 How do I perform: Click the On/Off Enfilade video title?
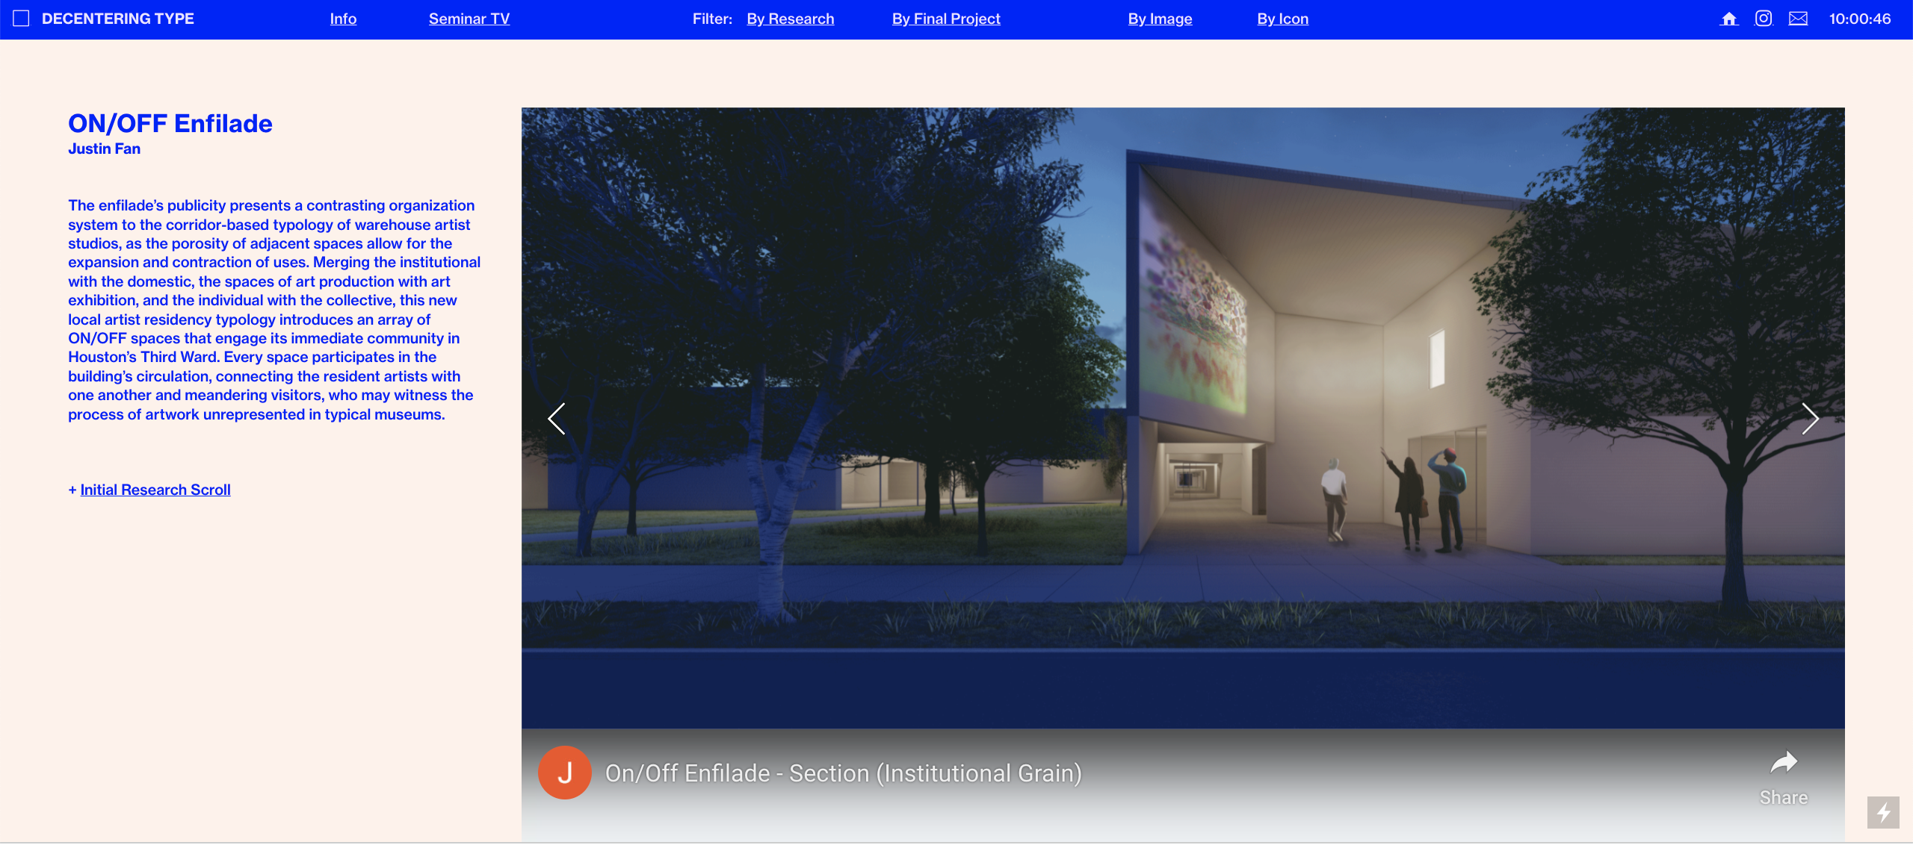tap(843, 774)
